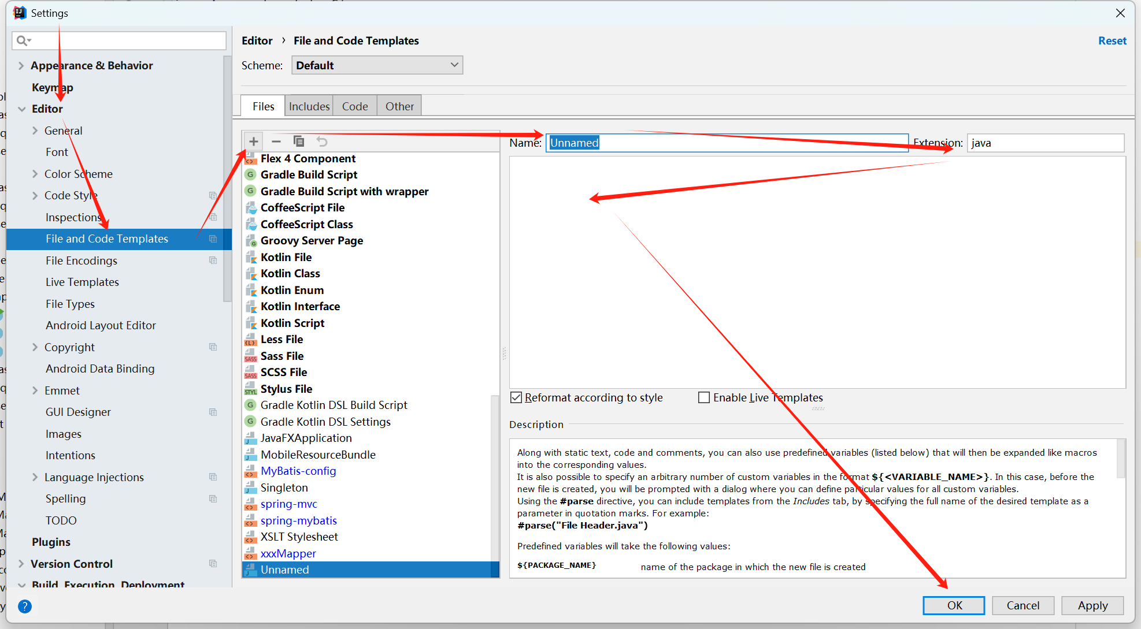This screenshot has height=629, width=1141.
Task: Click the Kotlin Enum icon
Action: [251, 290]
